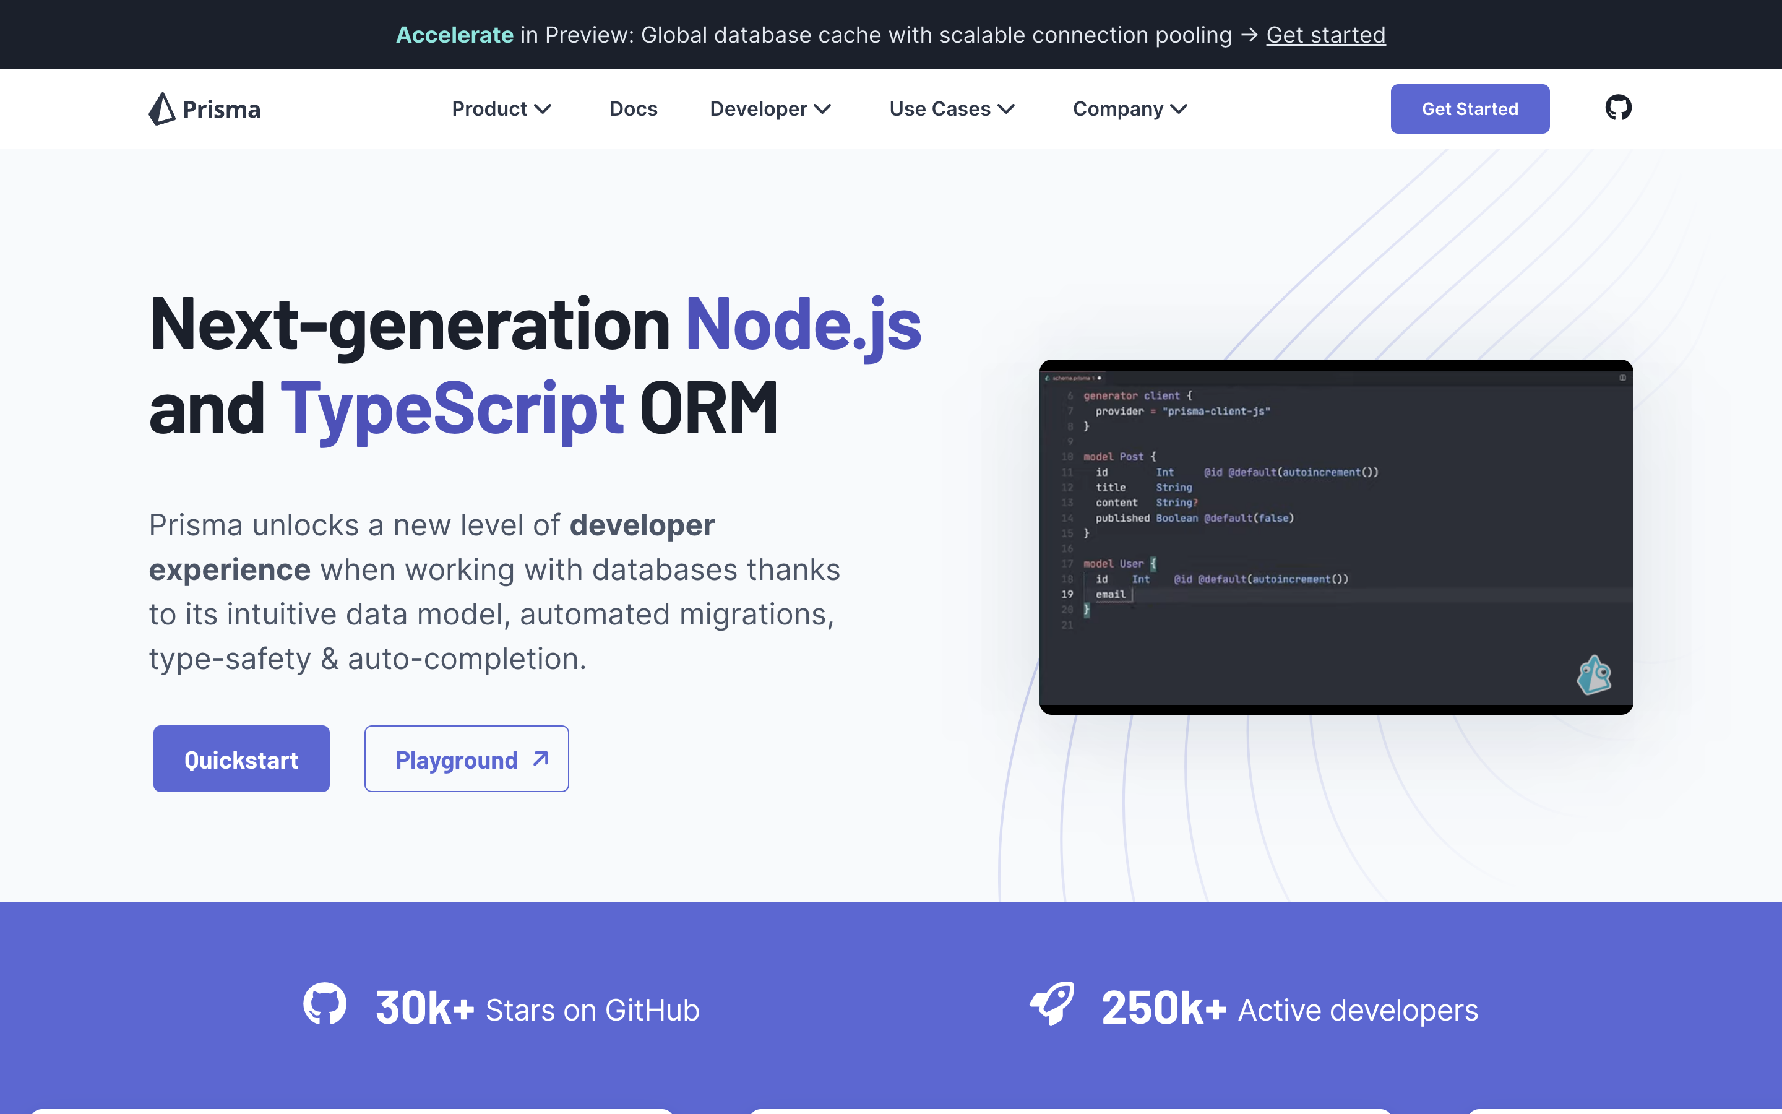Image resolution: width=1782 pixels, height=1114 pixels.
Task: Open the Company dropdown menu
Action: click(x=1130, y=109)
